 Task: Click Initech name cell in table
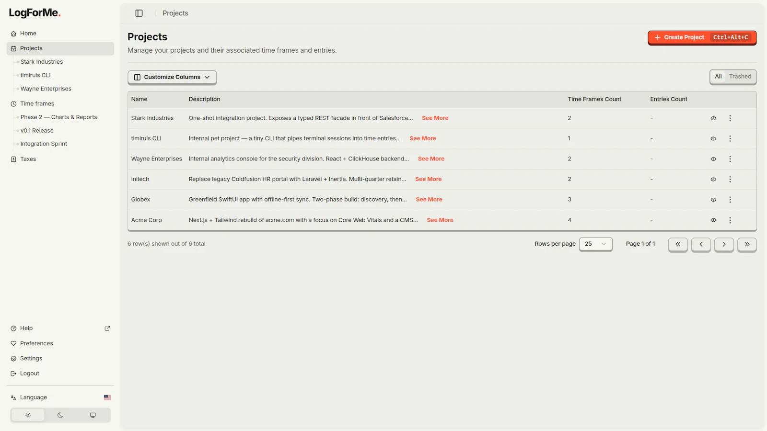(140, 179)
